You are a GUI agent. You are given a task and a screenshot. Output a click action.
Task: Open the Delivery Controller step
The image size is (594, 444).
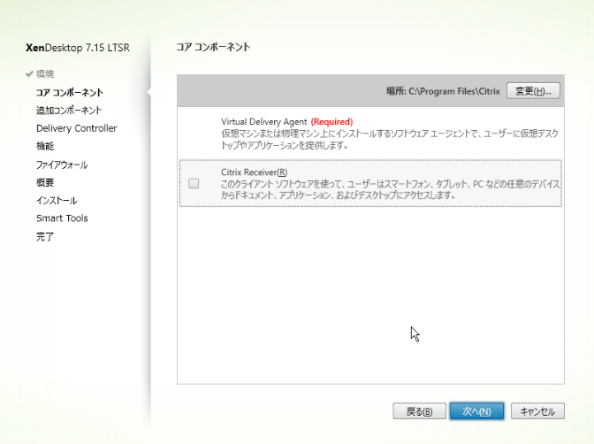pos(77,128)
